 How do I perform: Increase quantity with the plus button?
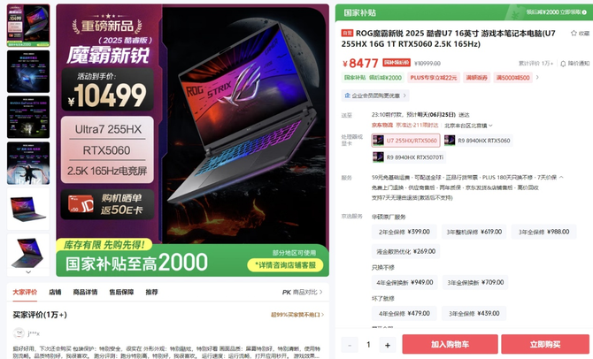[x=388, y=345]
